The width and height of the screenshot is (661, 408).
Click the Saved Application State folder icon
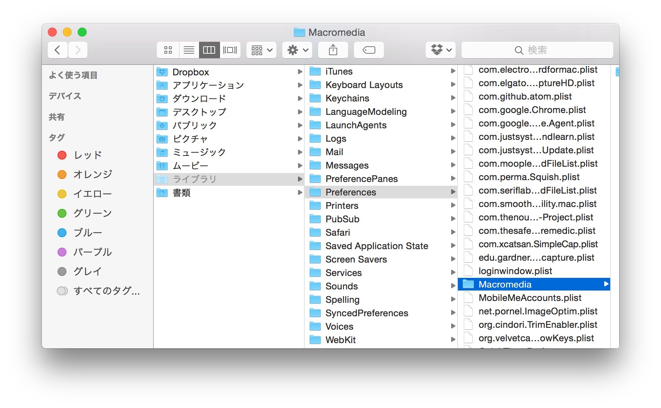[x=315, y=246]
